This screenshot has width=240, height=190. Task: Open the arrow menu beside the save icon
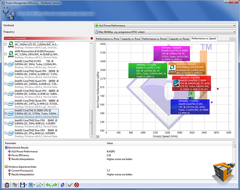(x=26, y=185)
